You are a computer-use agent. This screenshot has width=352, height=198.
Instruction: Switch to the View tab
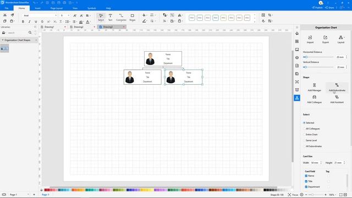tap(75, 8)
